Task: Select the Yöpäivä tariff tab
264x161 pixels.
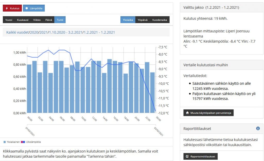Action: 142,20
